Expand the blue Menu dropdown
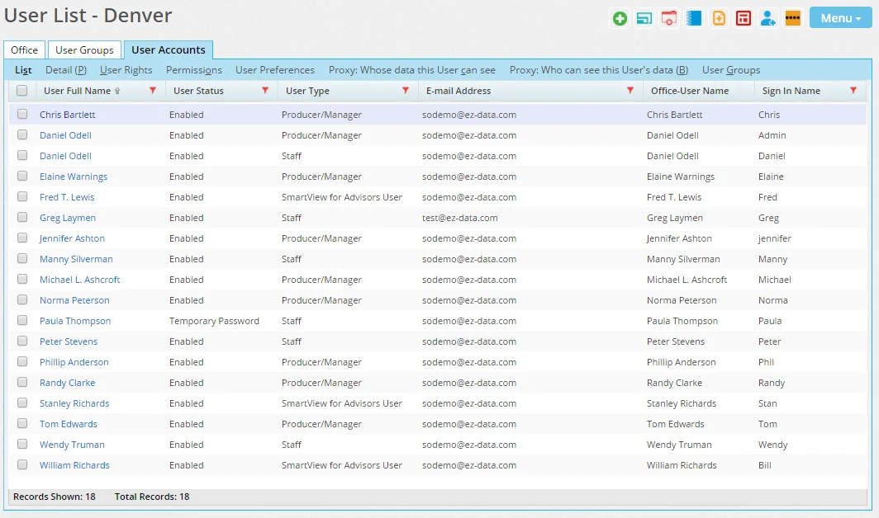The width and height of the screenshot is (879, 518). click(840, 18)
